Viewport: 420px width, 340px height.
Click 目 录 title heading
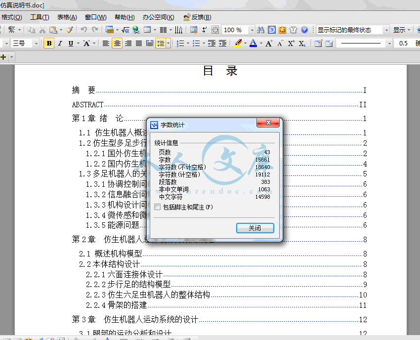pyautogui.click(x=220, y=71)
